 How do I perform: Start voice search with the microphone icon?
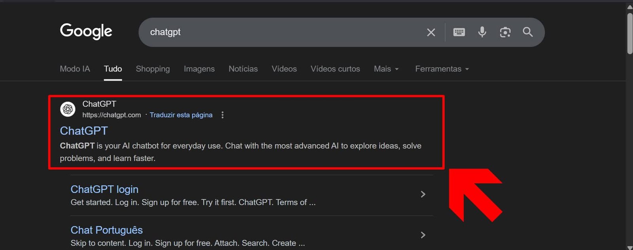[x=482, y=32]
